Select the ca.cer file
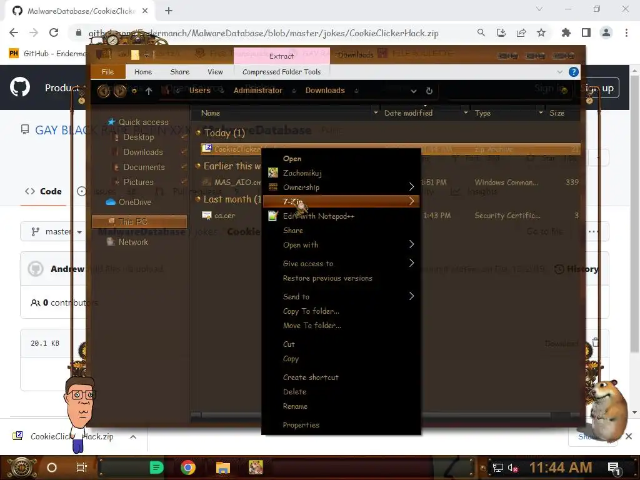640x480 pixels. [224, 216]
